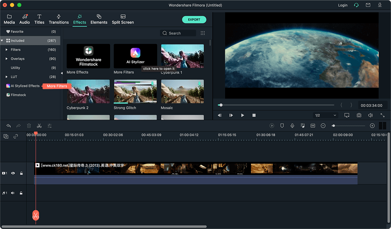Select the scissors split tool in toolbar
Screen dimensions: 391x229
coord(39,126)
